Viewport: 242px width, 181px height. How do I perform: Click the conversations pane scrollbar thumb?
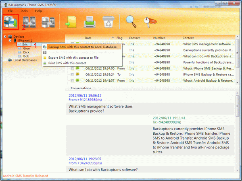tap(238, 106)
